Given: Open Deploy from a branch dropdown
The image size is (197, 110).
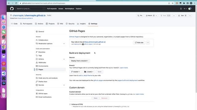Looking at the screenshot, I should 79,61.
